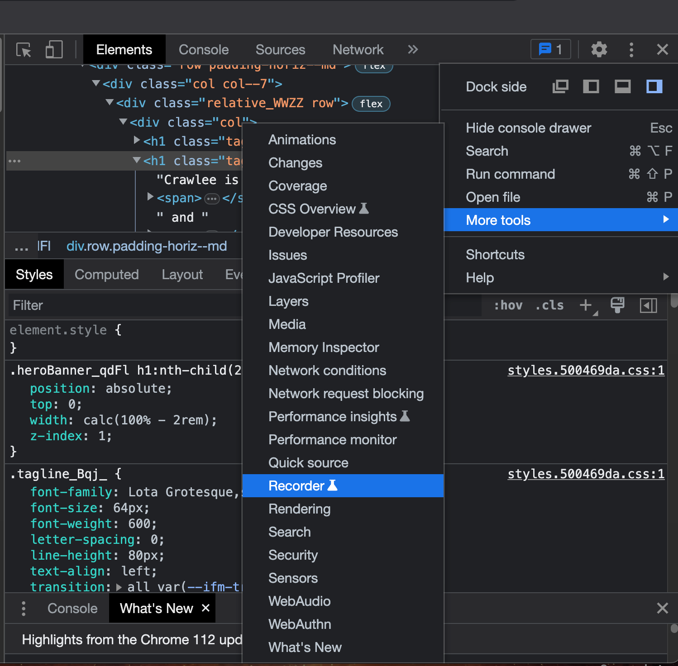This screenshot has width=678, height=666.
Task: Choose the dock-to-bottom icon
Action: tap(622, 86)
